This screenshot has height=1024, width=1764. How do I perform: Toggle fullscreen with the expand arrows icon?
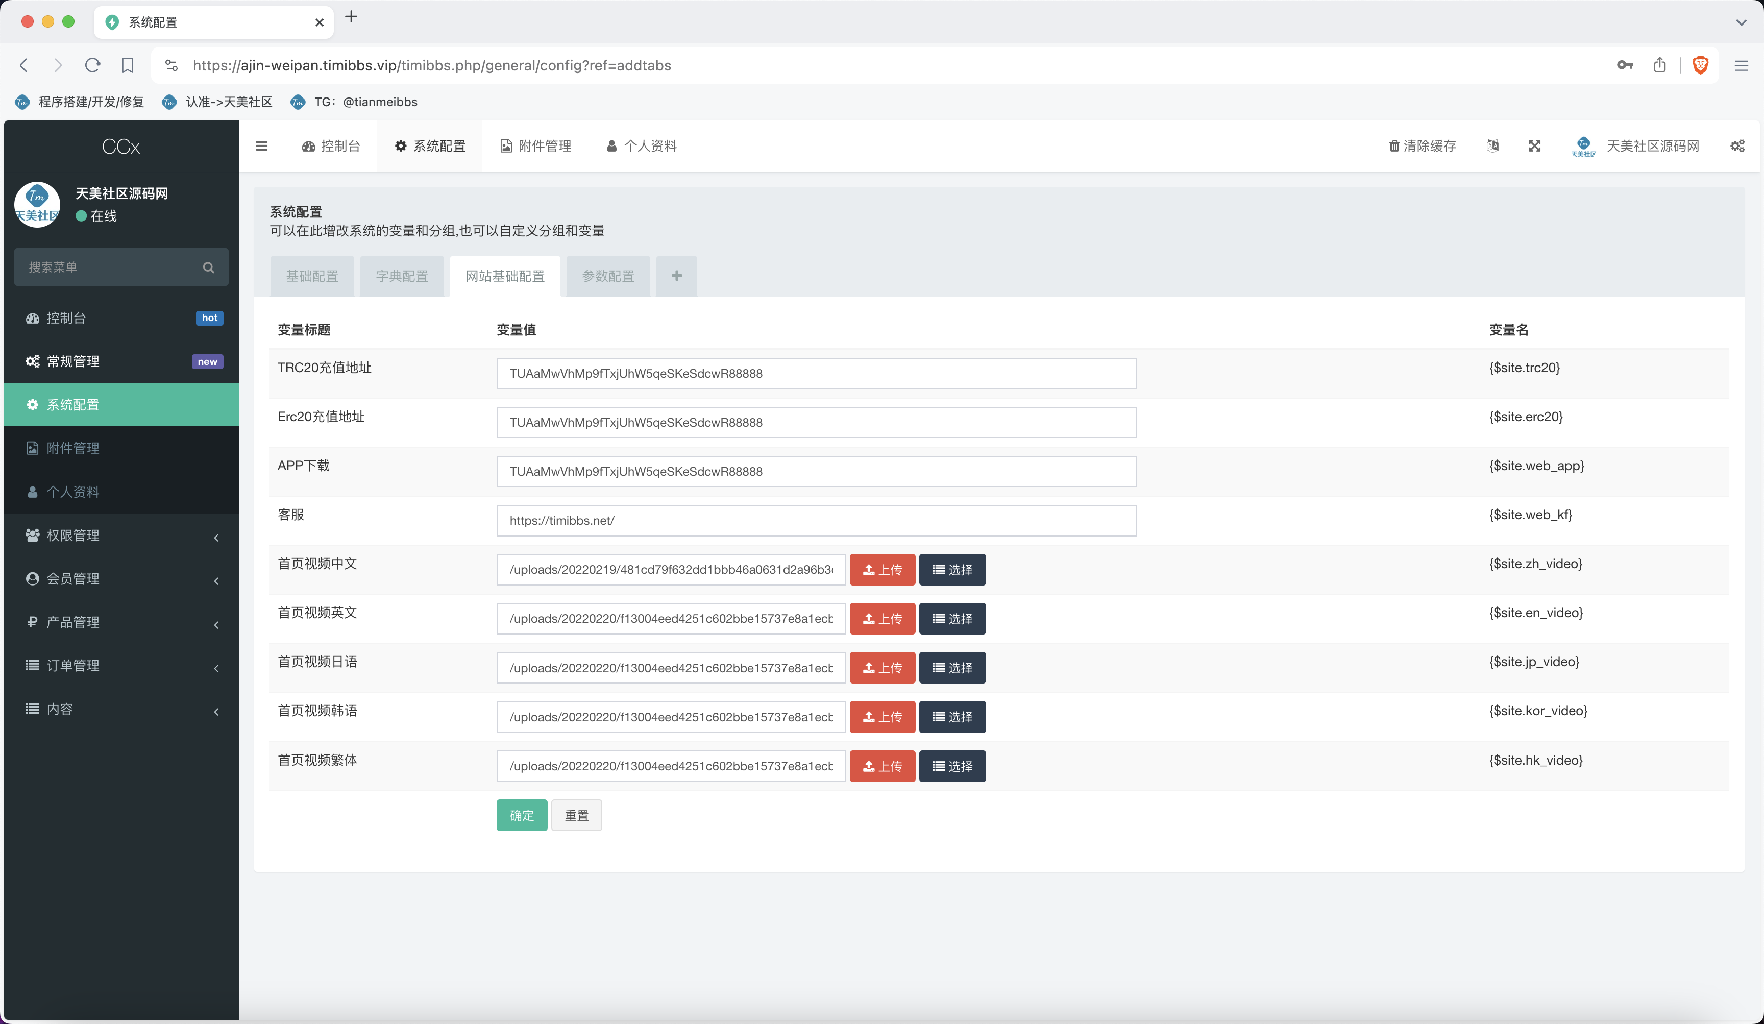(1534, 145)
